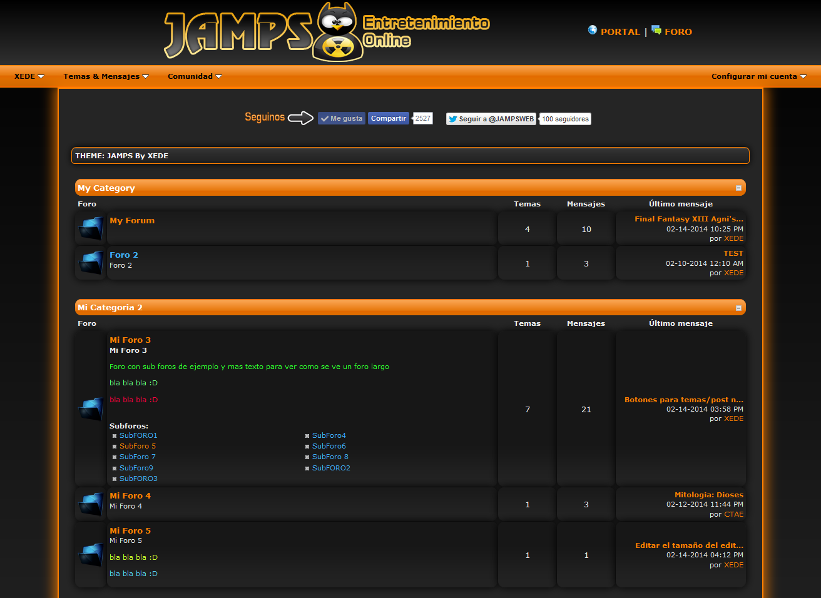The width and height of the screenshot is (821, 598).
Task: Follow @JAMPSWEB on Twitter
Action: pyautogui.click(x=491, y=119)
